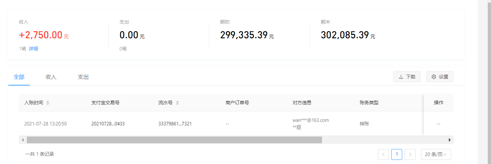Click the right arrow of the horizontal scrollbar
Image resolution: width=491 pixels, height=164 pixels.
(450, 140)
